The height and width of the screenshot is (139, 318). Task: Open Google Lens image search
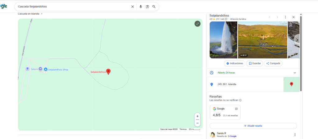[x=148, y=7]
